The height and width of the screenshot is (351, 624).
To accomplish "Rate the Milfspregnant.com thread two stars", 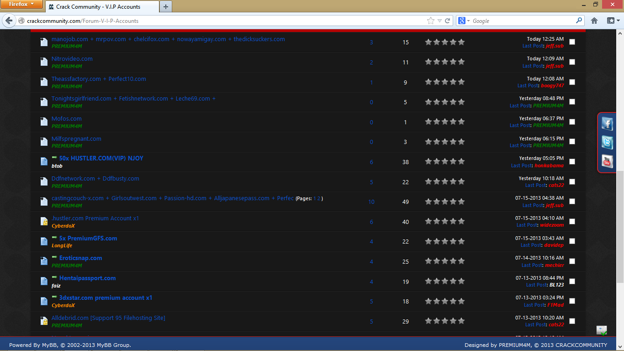I will [x=437, y=142].
